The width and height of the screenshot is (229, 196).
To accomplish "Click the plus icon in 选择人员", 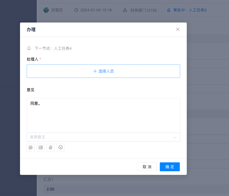I will (95, 71).
